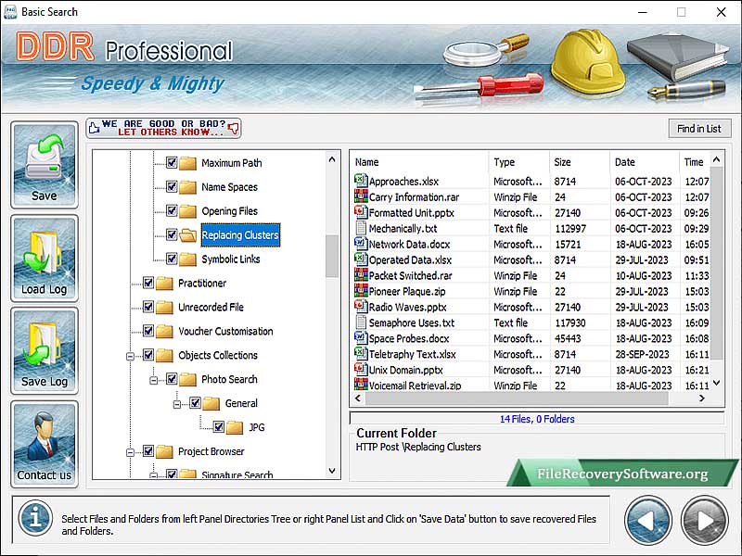Uncheck the Maximum Path checkbox

(172, 163)
